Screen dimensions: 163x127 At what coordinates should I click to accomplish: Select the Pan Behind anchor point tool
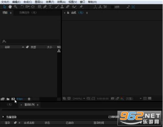click(33, 7)
